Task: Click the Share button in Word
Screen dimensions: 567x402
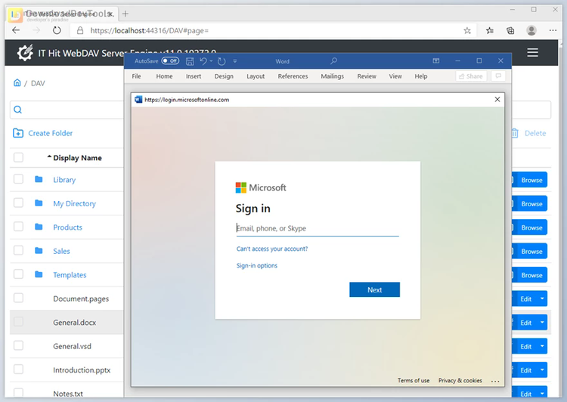Action: [471, 76]
